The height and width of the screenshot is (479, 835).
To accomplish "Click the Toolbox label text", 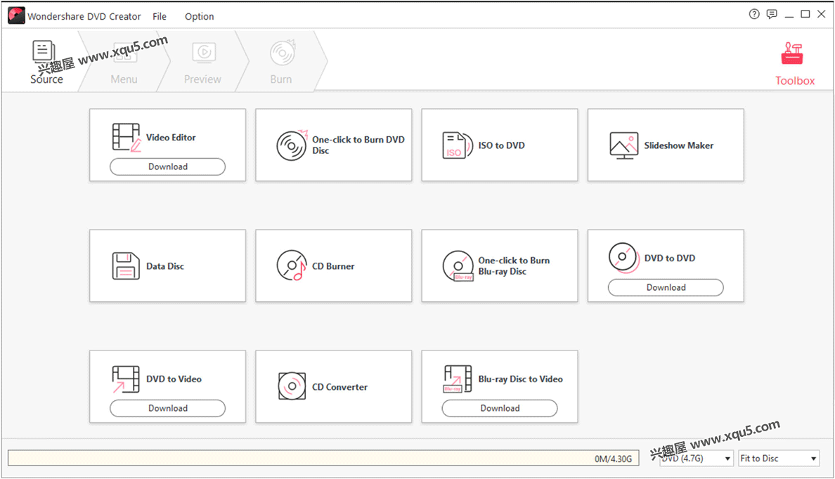I will point(794,81).
